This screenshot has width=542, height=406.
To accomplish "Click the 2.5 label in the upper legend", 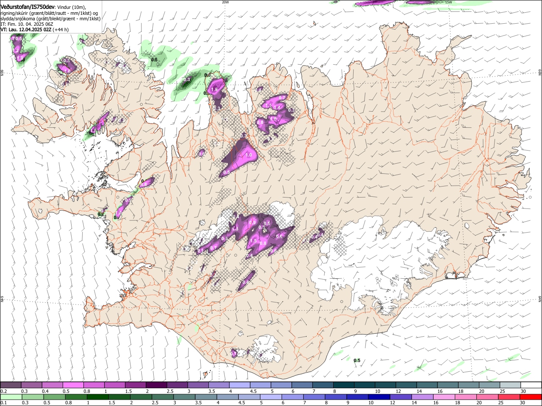I will 170,391.
